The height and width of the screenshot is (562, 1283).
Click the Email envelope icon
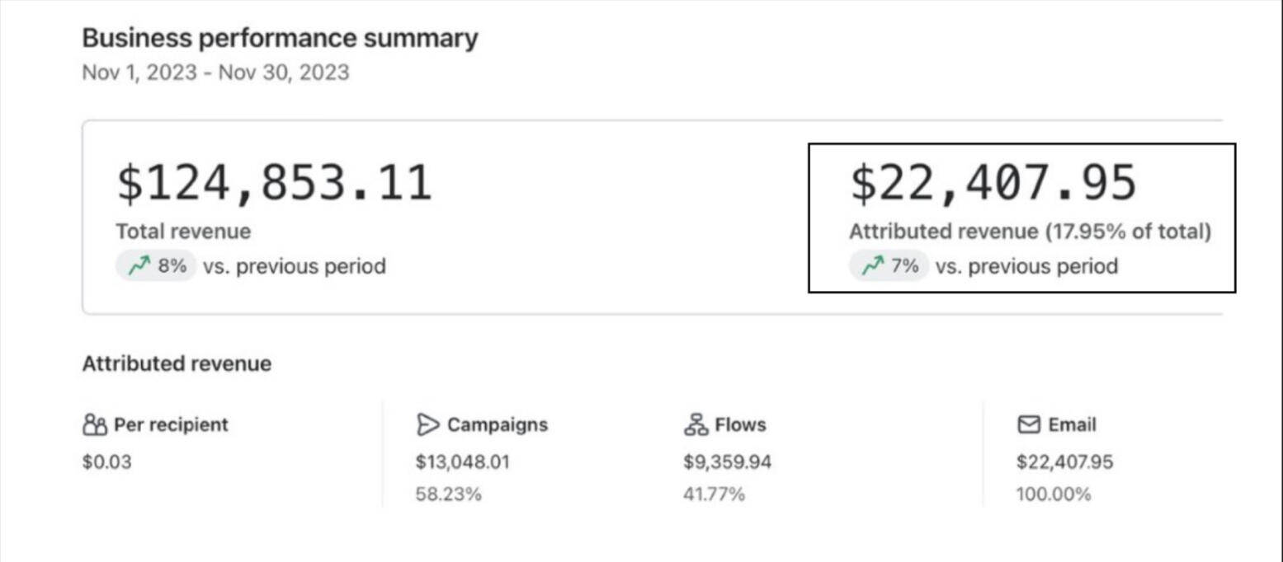click(x=1028, y=425)
